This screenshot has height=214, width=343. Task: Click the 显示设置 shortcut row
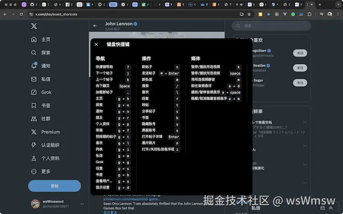coord(113,187)
